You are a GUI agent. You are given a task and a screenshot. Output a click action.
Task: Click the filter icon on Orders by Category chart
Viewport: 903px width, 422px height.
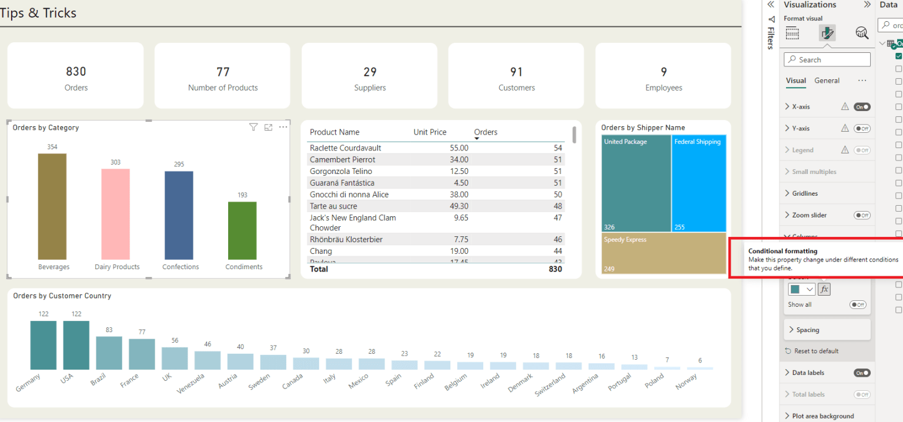click(x=253, y=127)
